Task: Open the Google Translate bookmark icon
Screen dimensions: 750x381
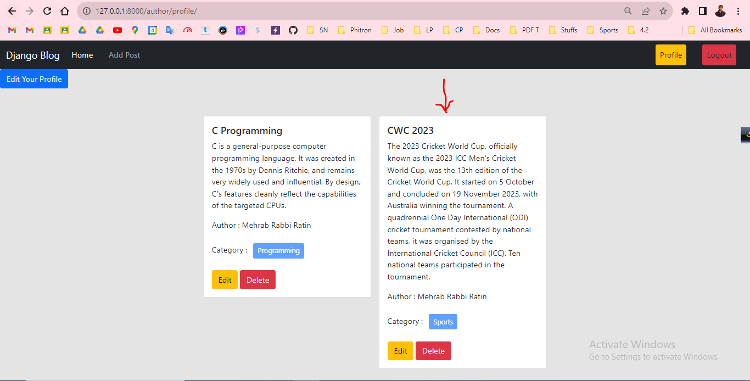Action: point(170,30)
